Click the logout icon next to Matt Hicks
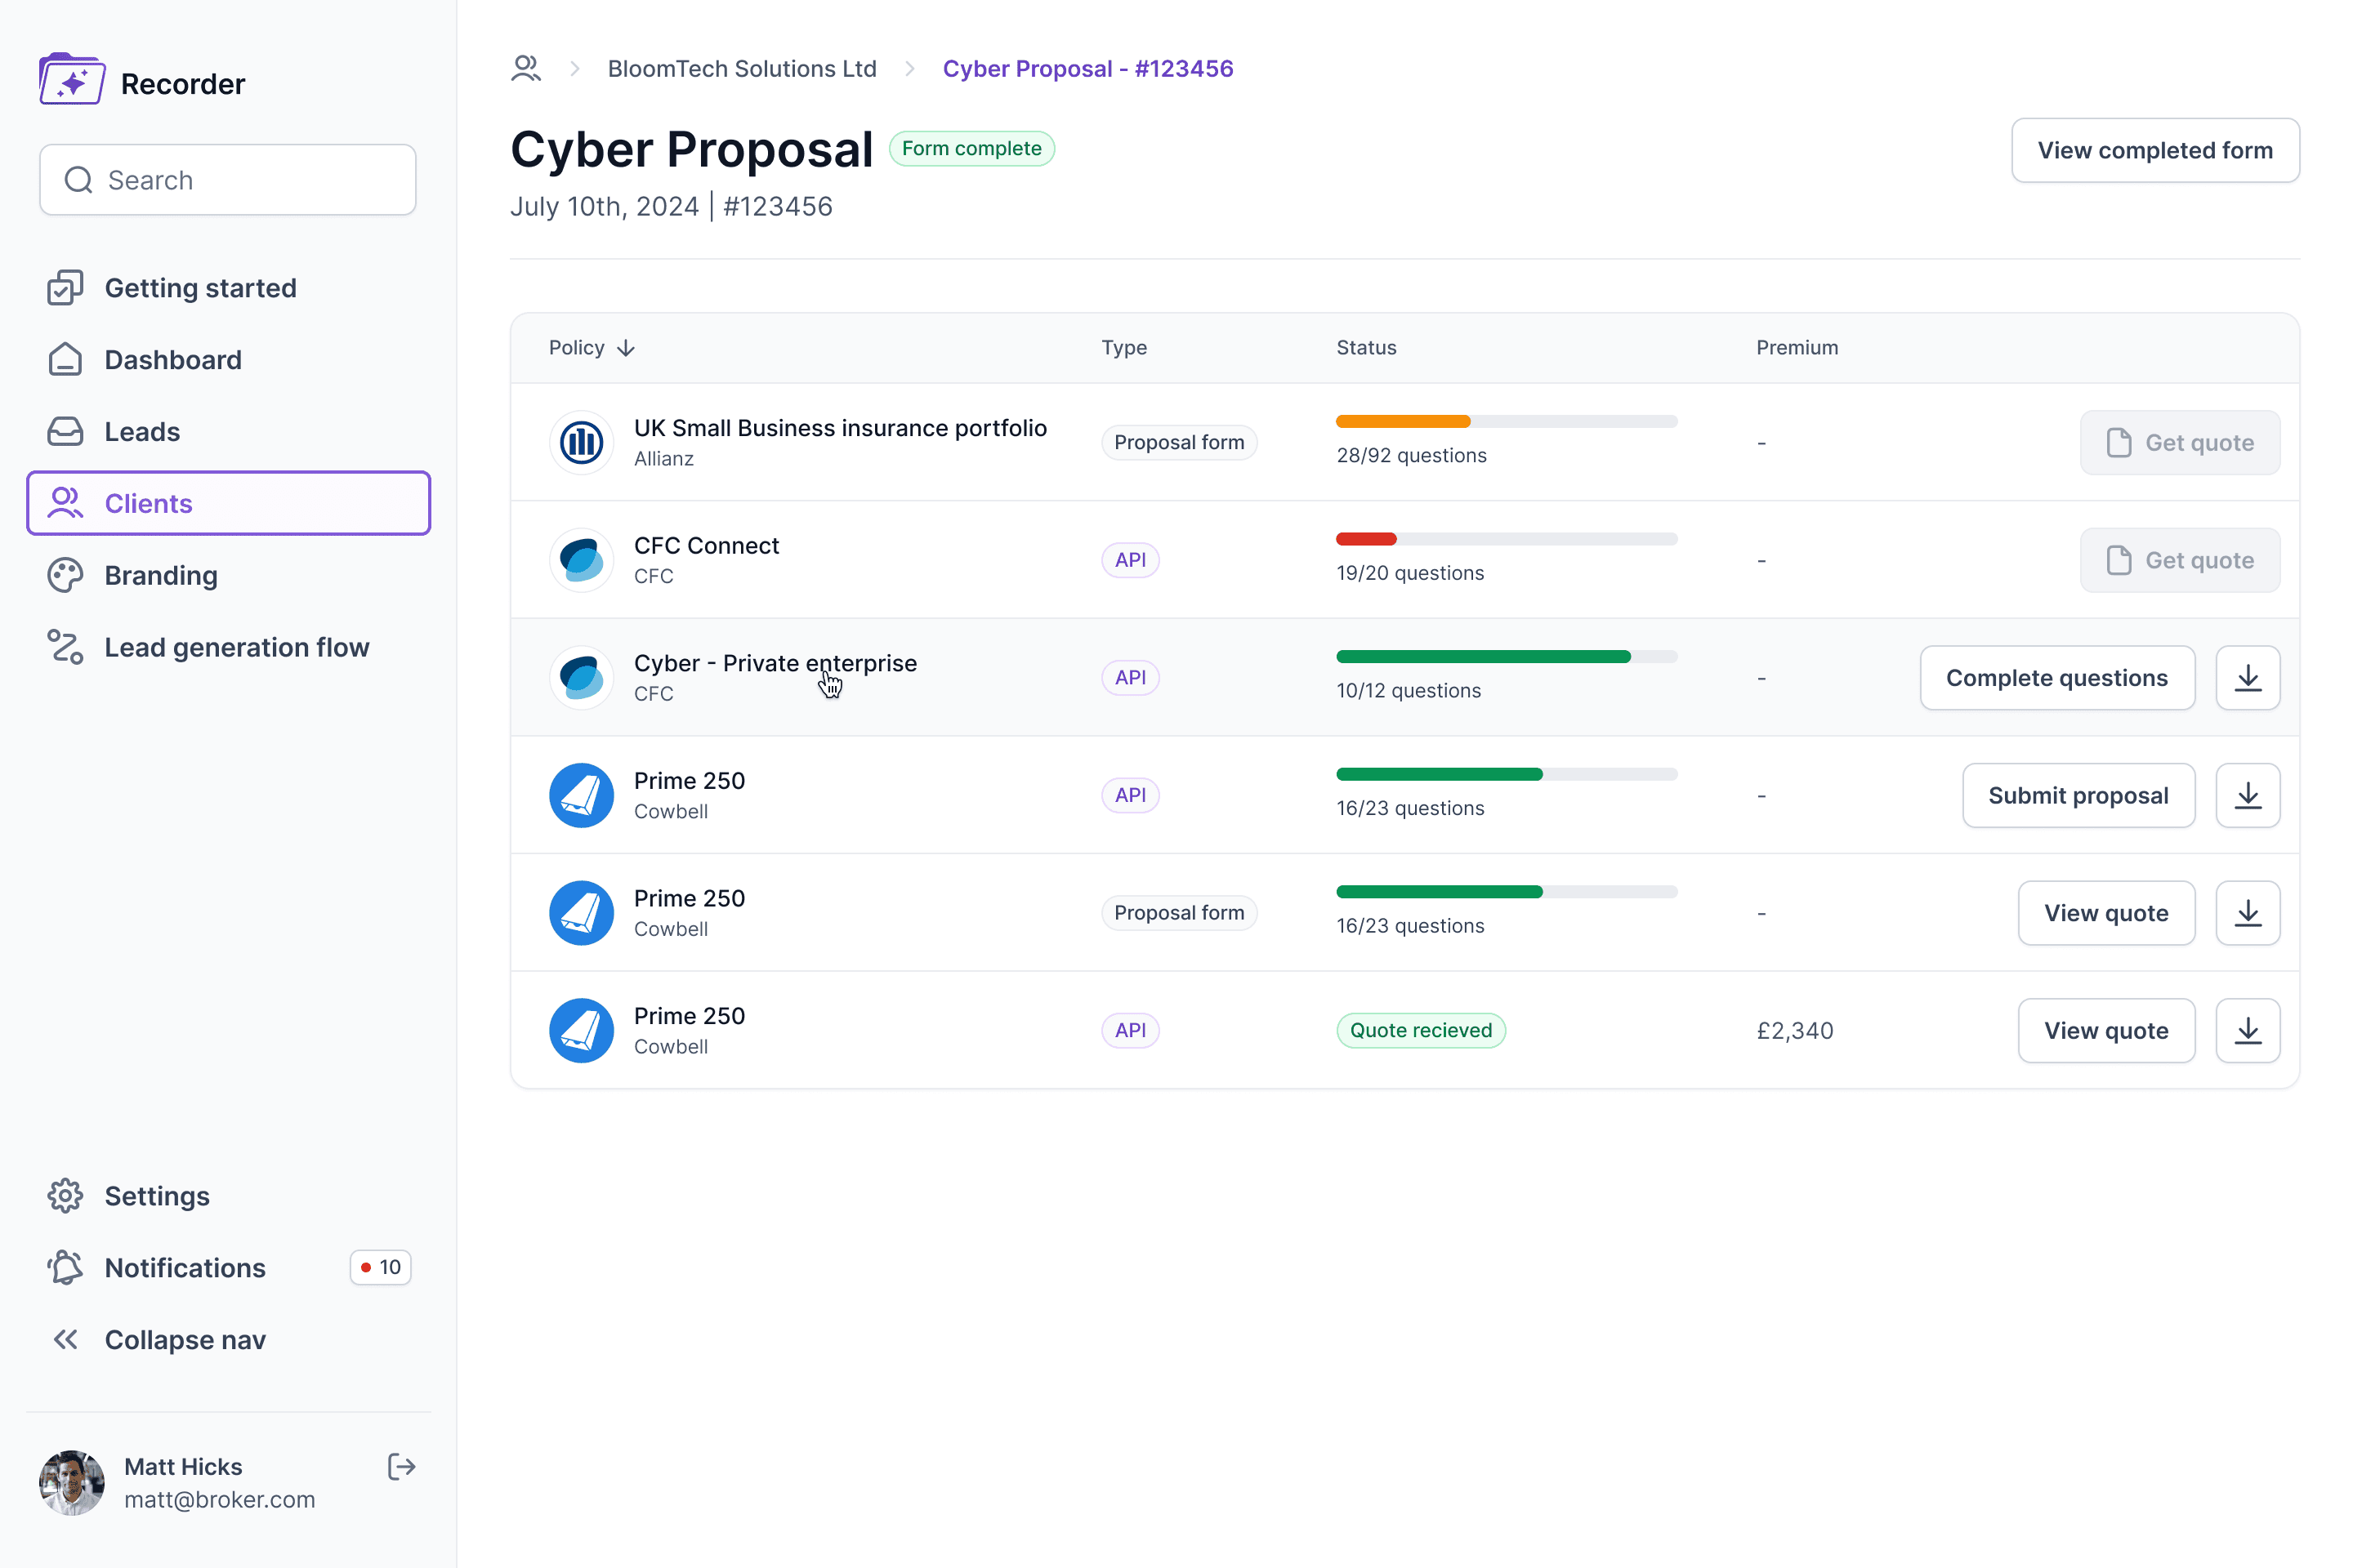The height and width of the screenshot is (1568, 2353). tap(401, 1467)
